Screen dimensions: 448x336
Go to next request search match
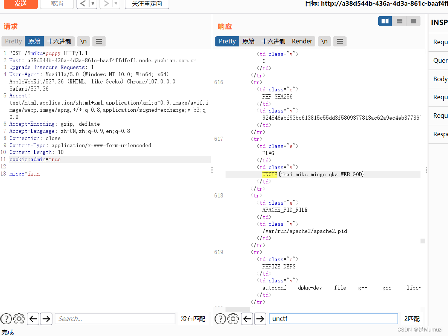click(x=46, y=319)
